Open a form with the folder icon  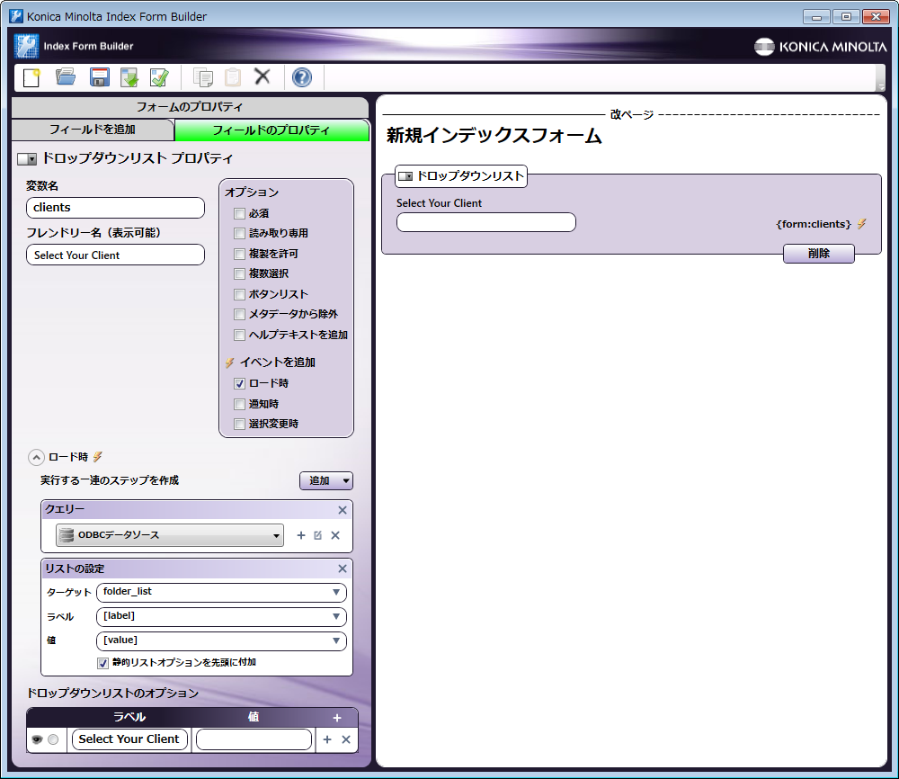pyautogui.click(x=66, y=76)
